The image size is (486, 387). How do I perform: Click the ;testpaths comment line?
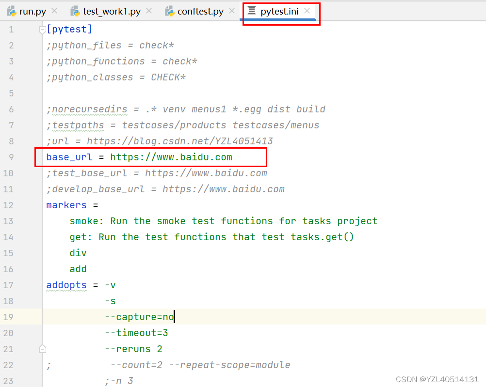[183, 125]
